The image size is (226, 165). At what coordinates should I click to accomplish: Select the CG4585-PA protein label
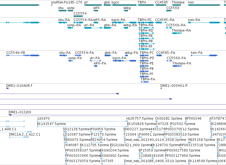pos(166,53)
